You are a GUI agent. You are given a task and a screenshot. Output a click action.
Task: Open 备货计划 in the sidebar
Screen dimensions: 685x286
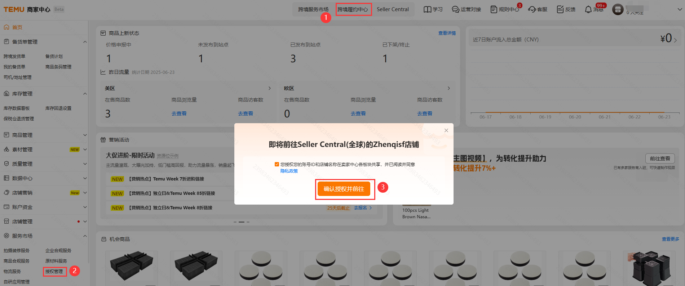click(x=54, y=57)
